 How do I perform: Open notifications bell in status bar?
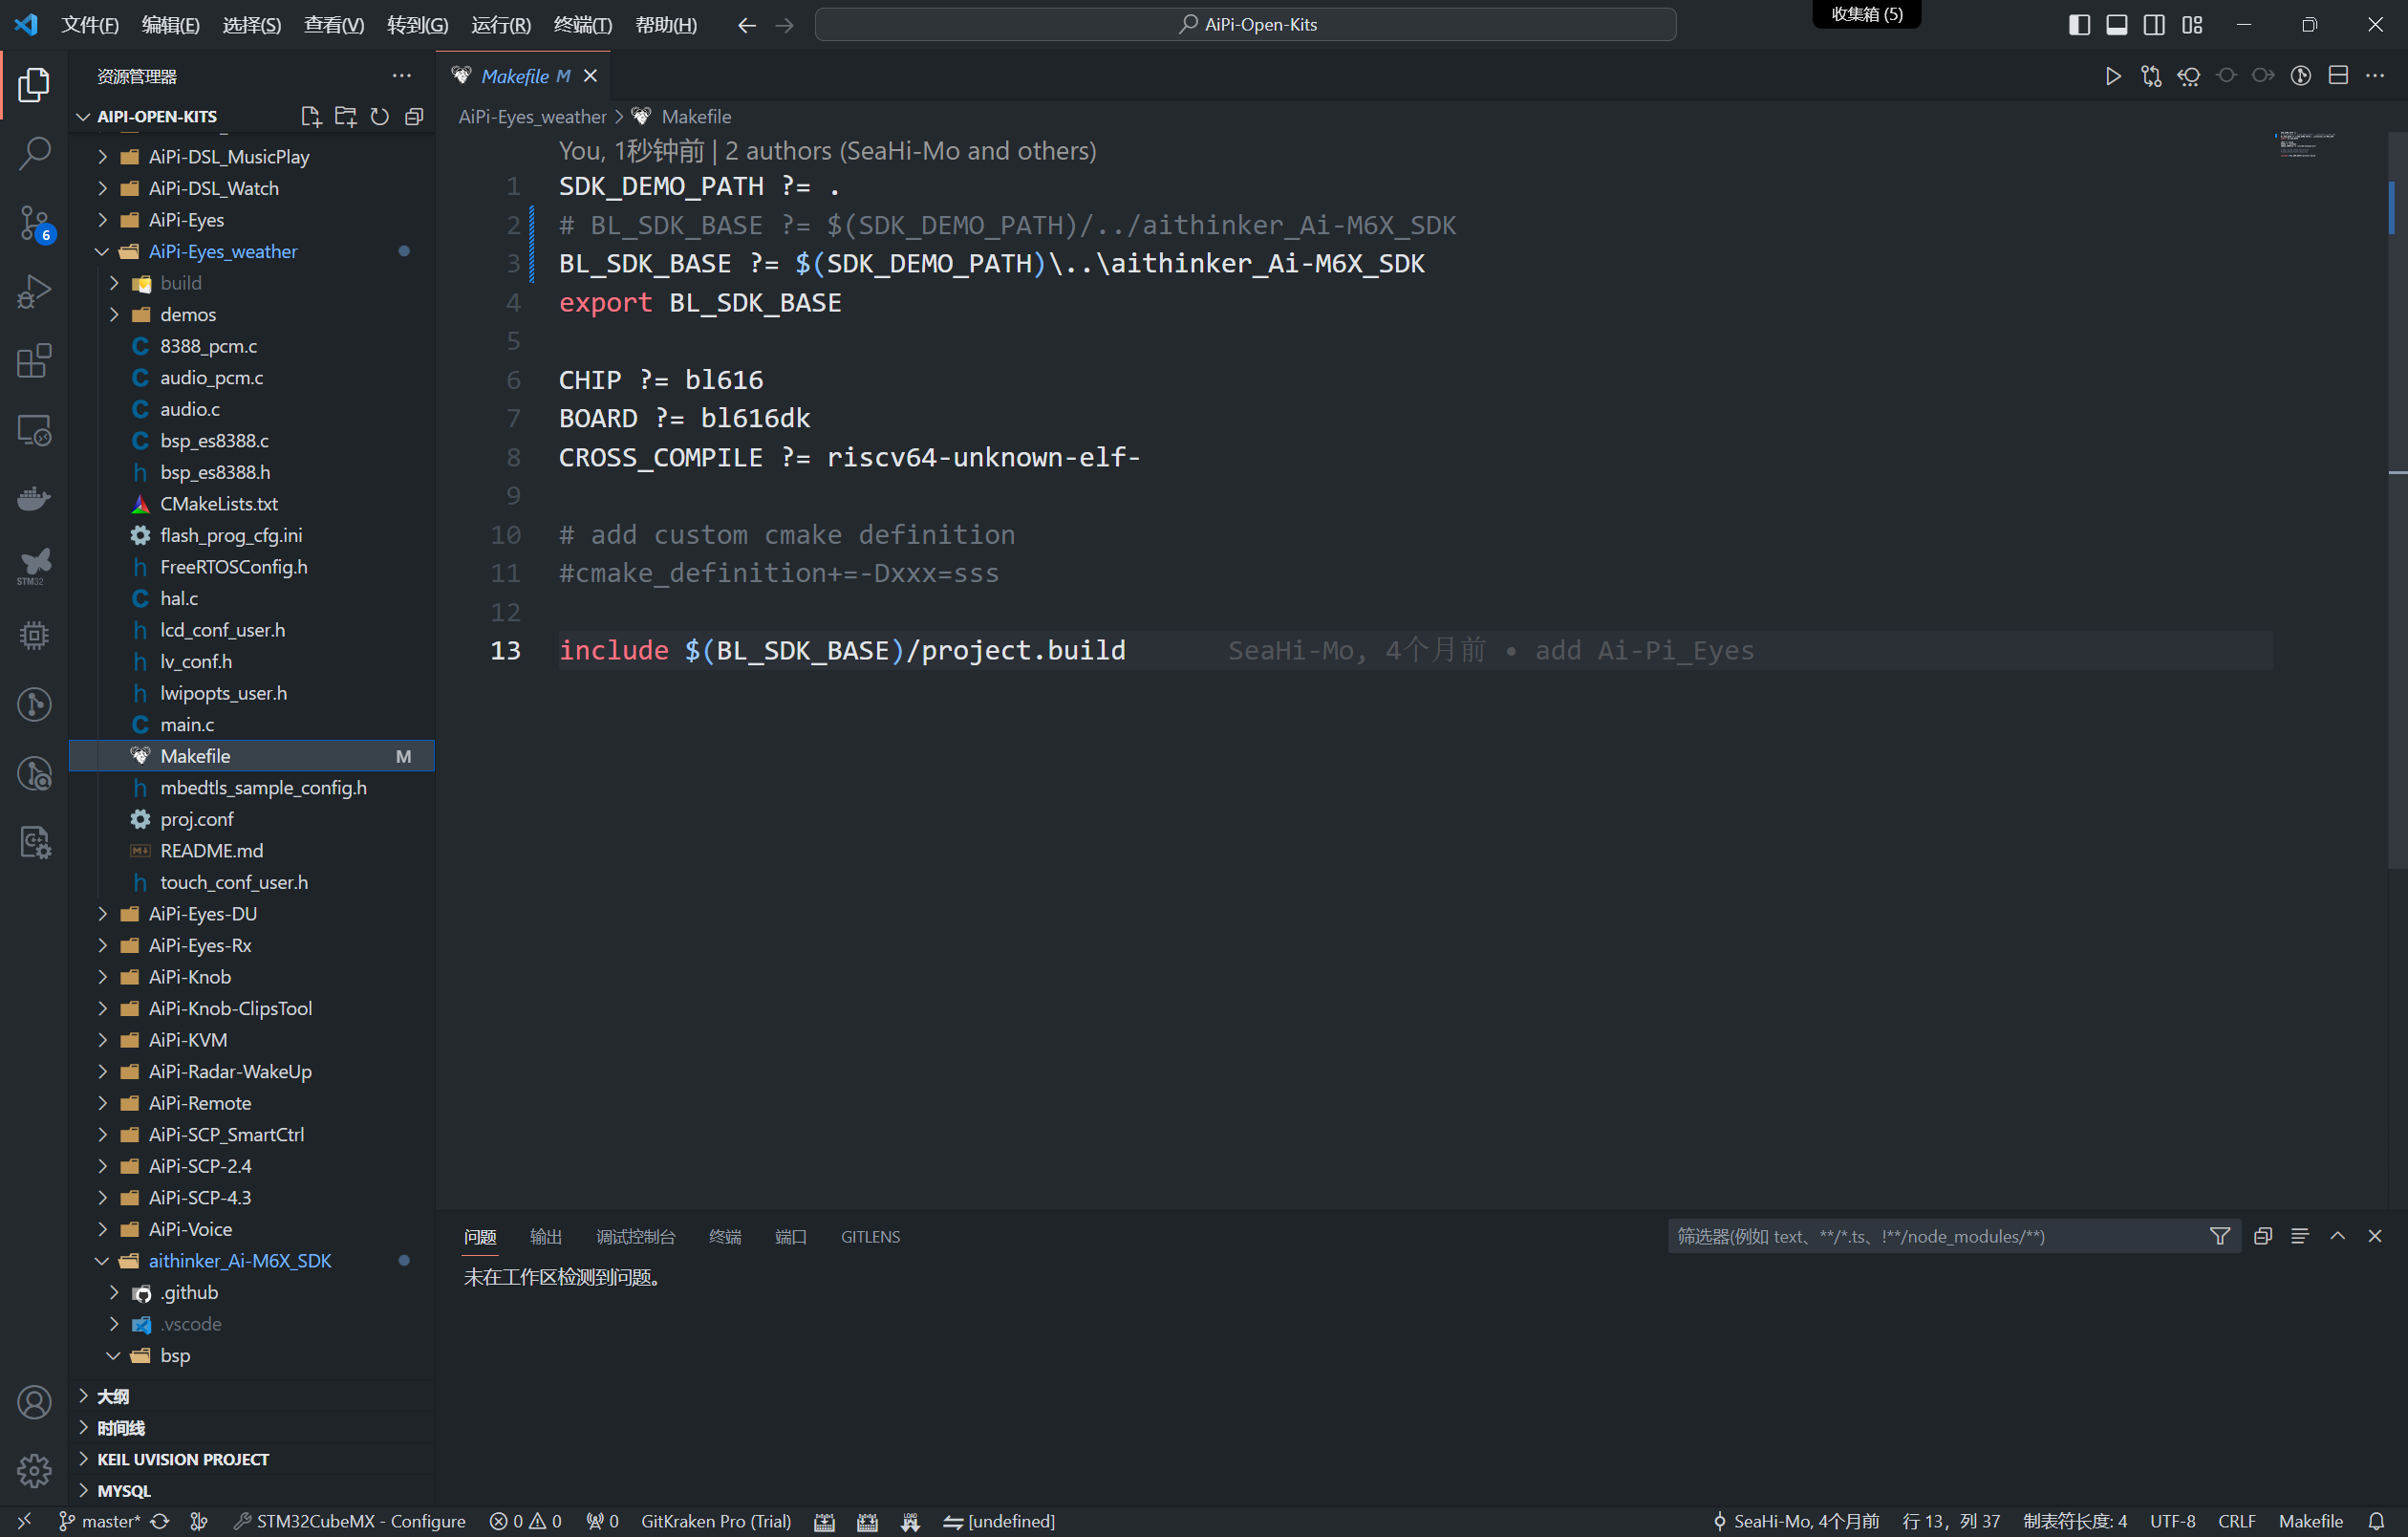[x=2376, y=1521]
